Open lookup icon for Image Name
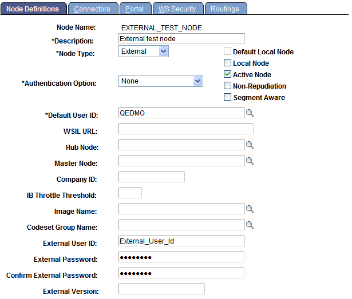This screenshot has height=299, width=352. pos(250,209)
